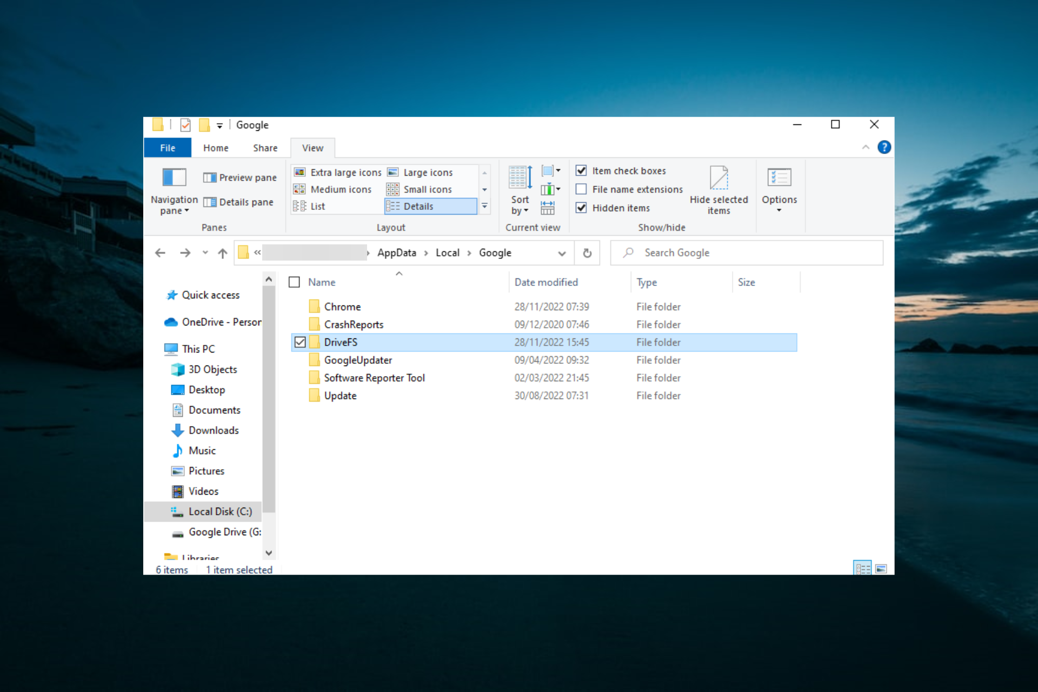Open the Navigation pane dropdown
The height and width of the screenshot is (692, 1038).
pos(174,191)
